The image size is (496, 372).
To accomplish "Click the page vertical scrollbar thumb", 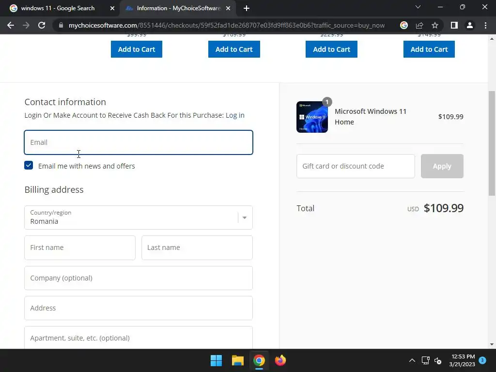I will [x=492, y=143].
